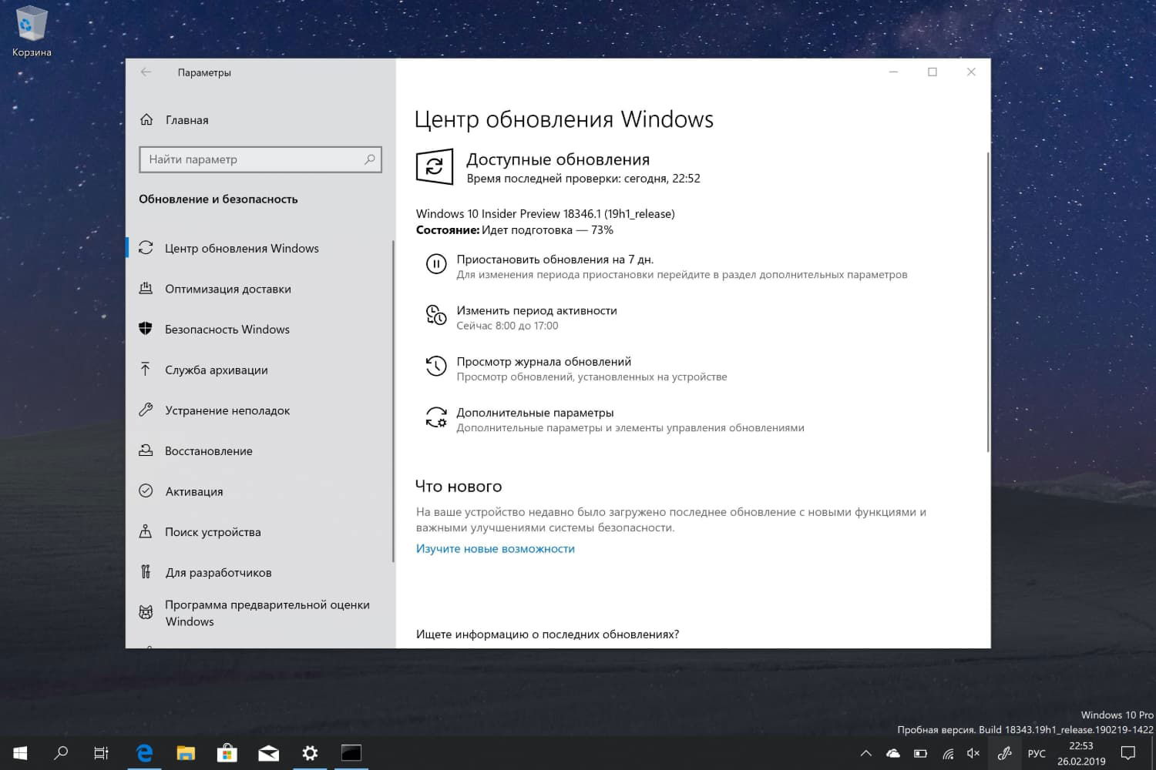
Task: Select Программа предварительной оценки Windows
Action: [x=267, y=612]
